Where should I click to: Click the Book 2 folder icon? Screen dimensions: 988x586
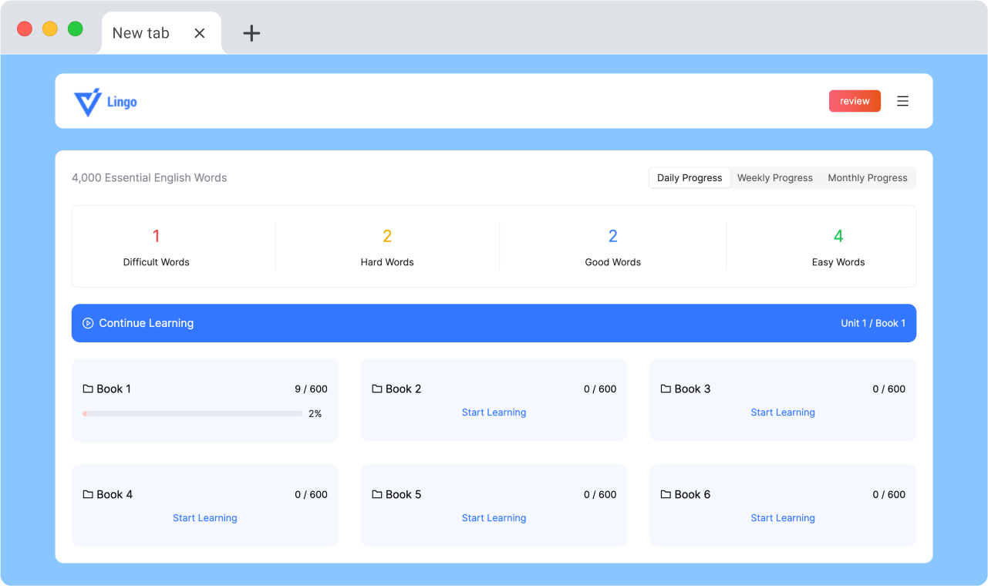coord(377,389)
